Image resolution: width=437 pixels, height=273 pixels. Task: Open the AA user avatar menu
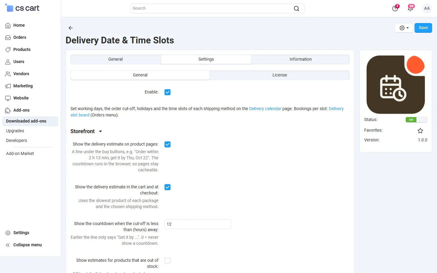pos(427,8)
